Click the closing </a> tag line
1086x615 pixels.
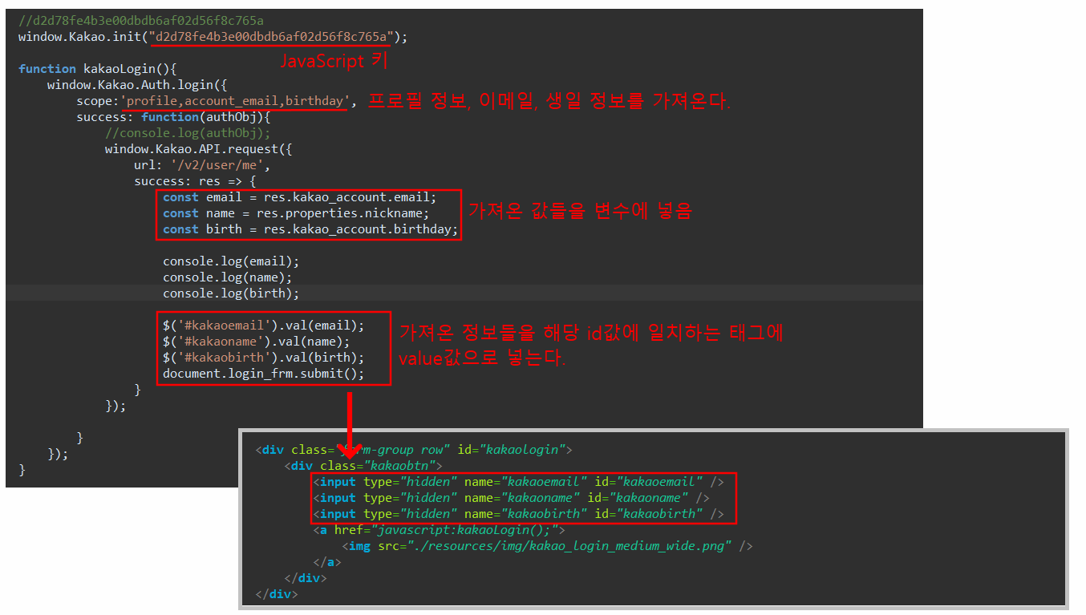327,562
